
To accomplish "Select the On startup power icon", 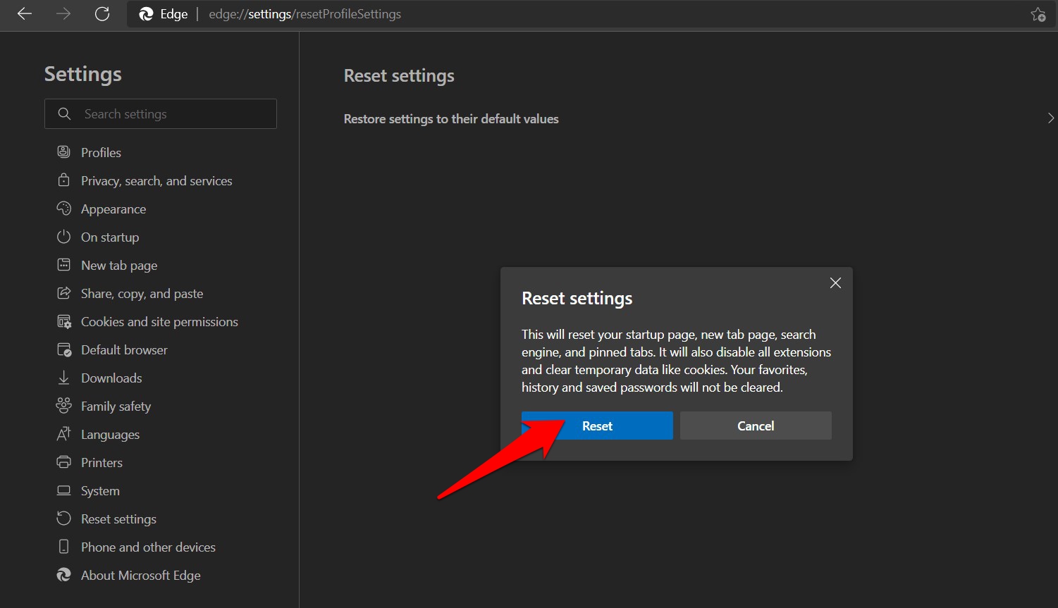I will pyautogui.click(x=63, y=237).
